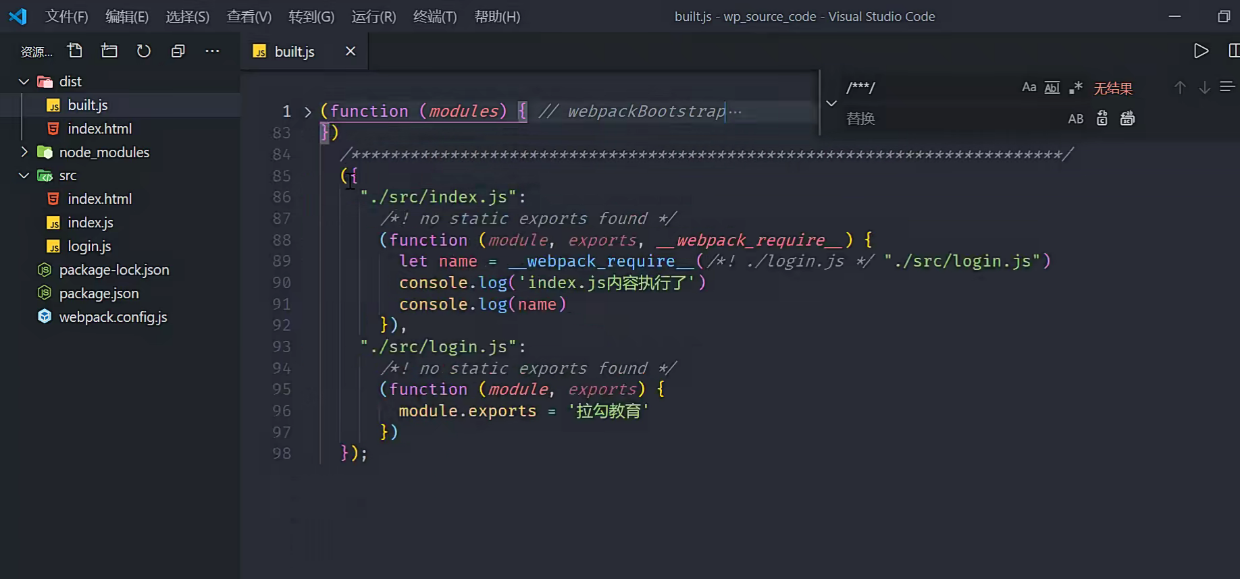Click Replace All icon in find widget
This screenshot has height=579, width=1240.
point(1127,119)
